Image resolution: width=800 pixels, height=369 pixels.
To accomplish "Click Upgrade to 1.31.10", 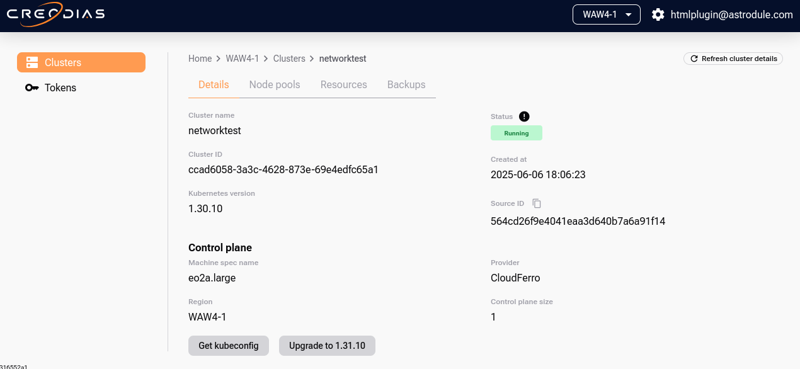I will click(x=327, y=345).
